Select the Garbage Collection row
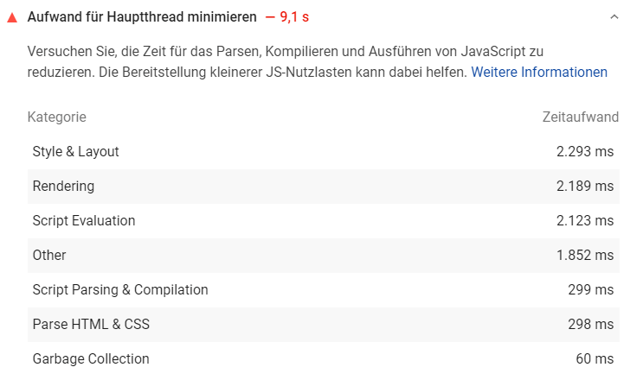This screenshot has width=630, height=380. (324, 358)
